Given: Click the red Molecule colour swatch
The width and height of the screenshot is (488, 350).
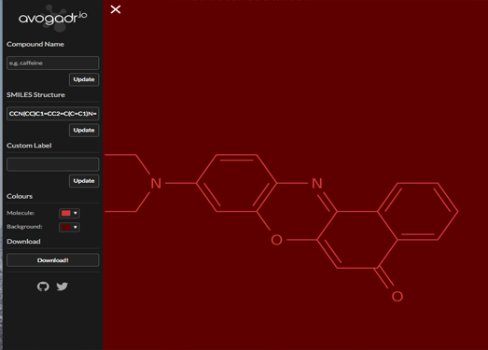Looking at the screenshot, I should (x=66, y=214).
